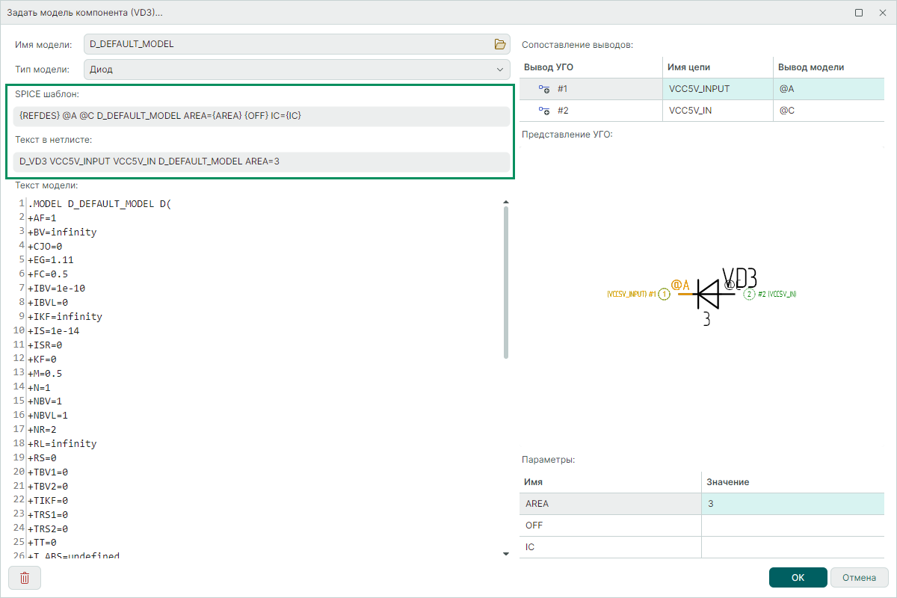The image size is (897, 598).
Task: Maximize the dialog window
Action: coord(859,13)
